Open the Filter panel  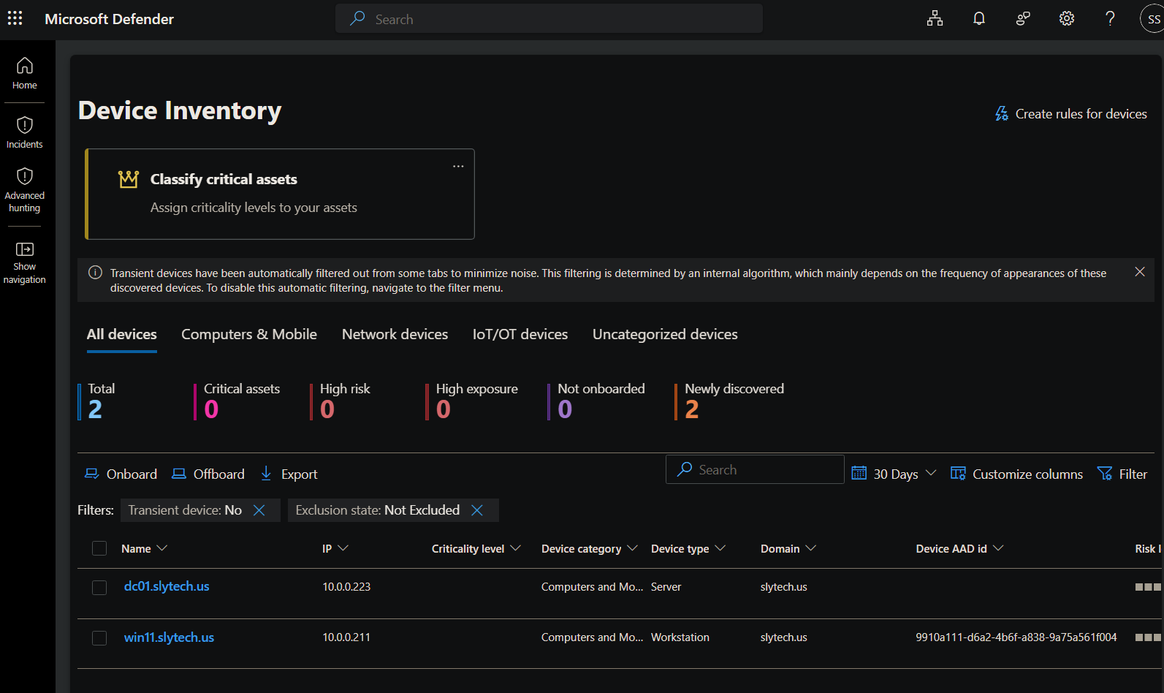click(x=1122, y=474)
